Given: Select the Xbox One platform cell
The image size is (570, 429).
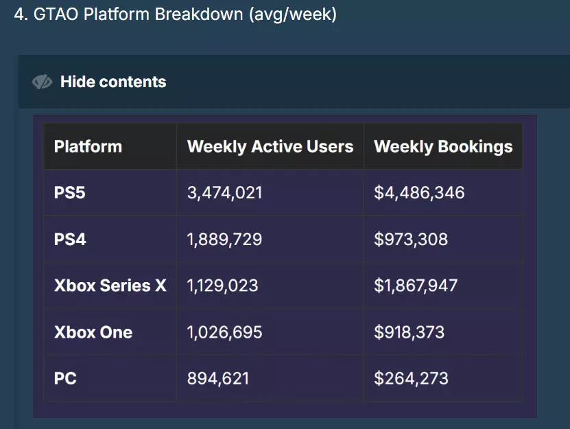Looking at the screenshot, I should click(x=93, y=332).
